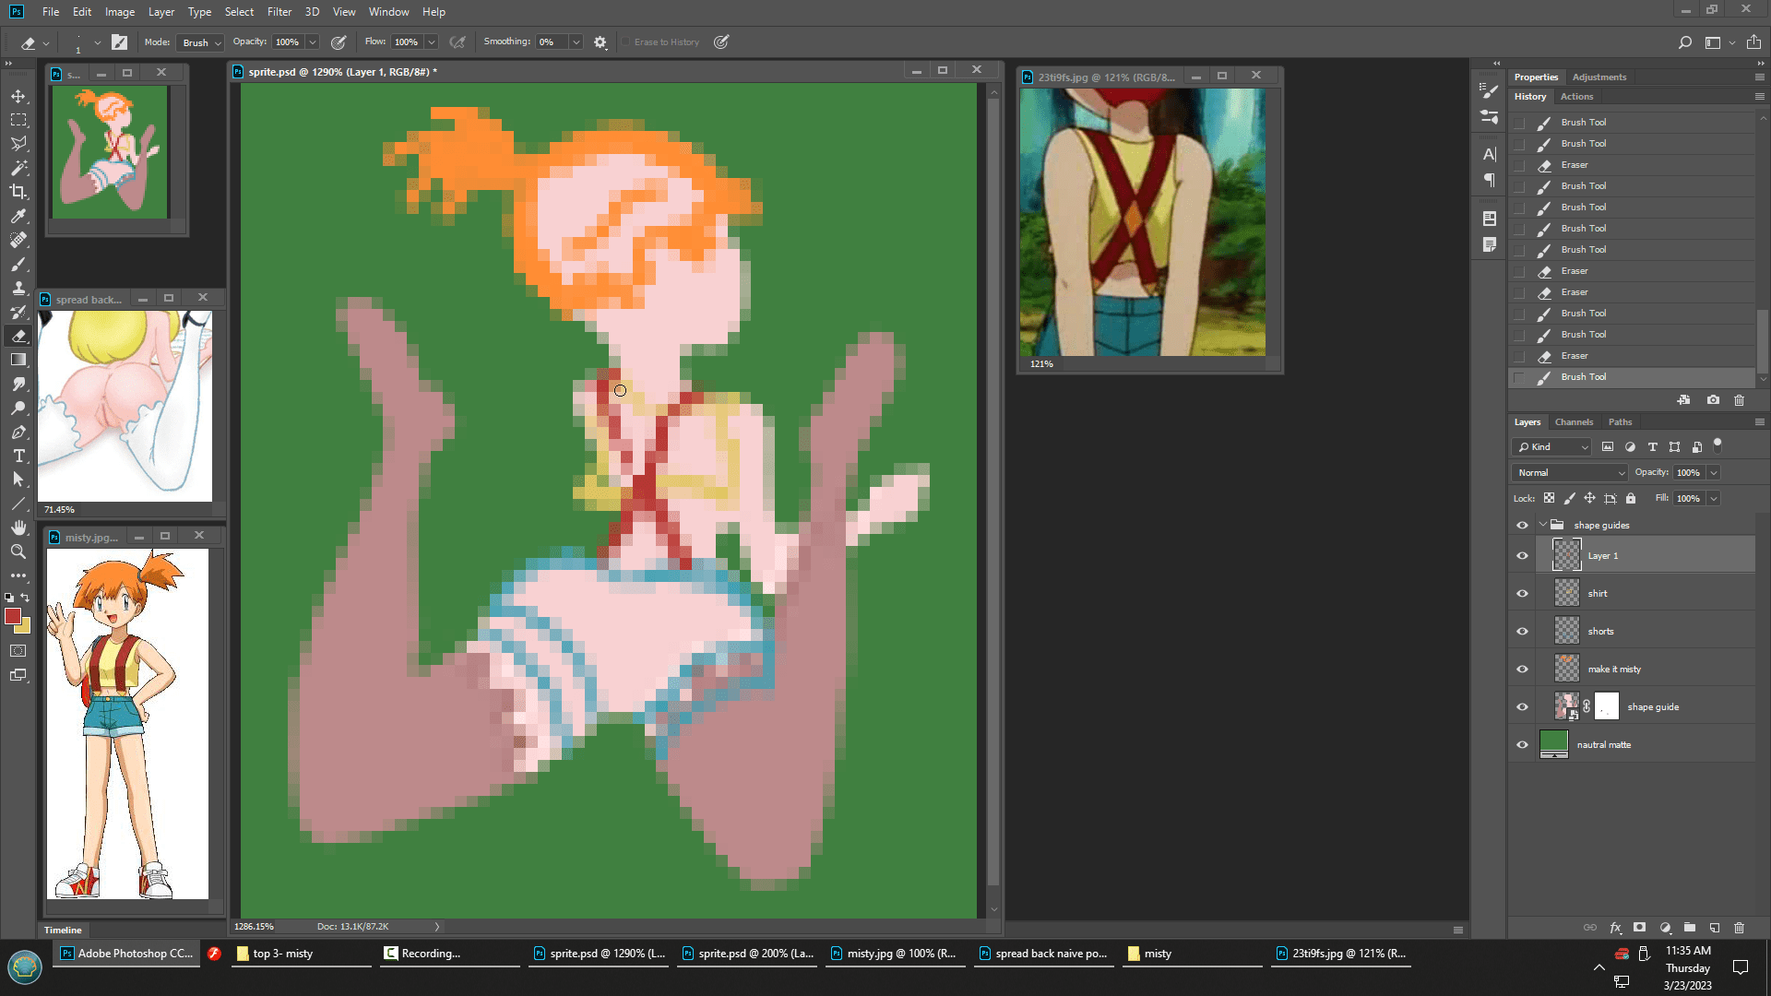The height and width of the screenshot is (996, 1771).
Task: Select the Horizontal Type tool
Action: click(18, 456)
